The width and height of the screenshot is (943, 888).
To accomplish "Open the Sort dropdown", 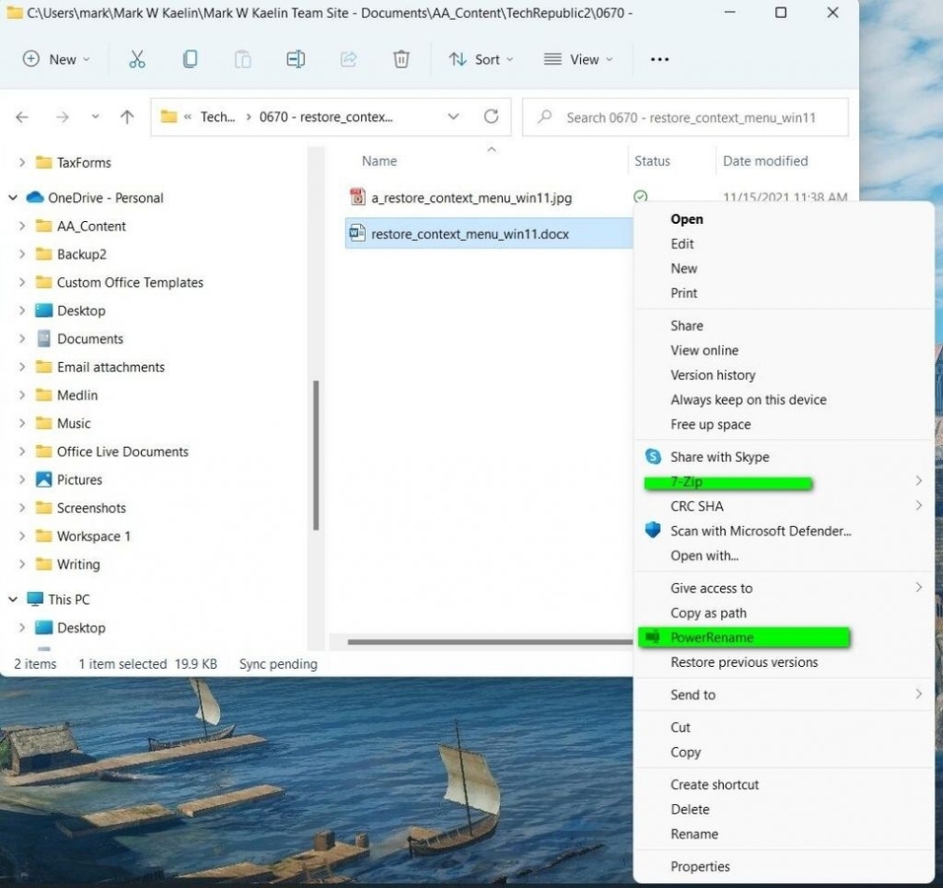I will (x=480, y=59).
